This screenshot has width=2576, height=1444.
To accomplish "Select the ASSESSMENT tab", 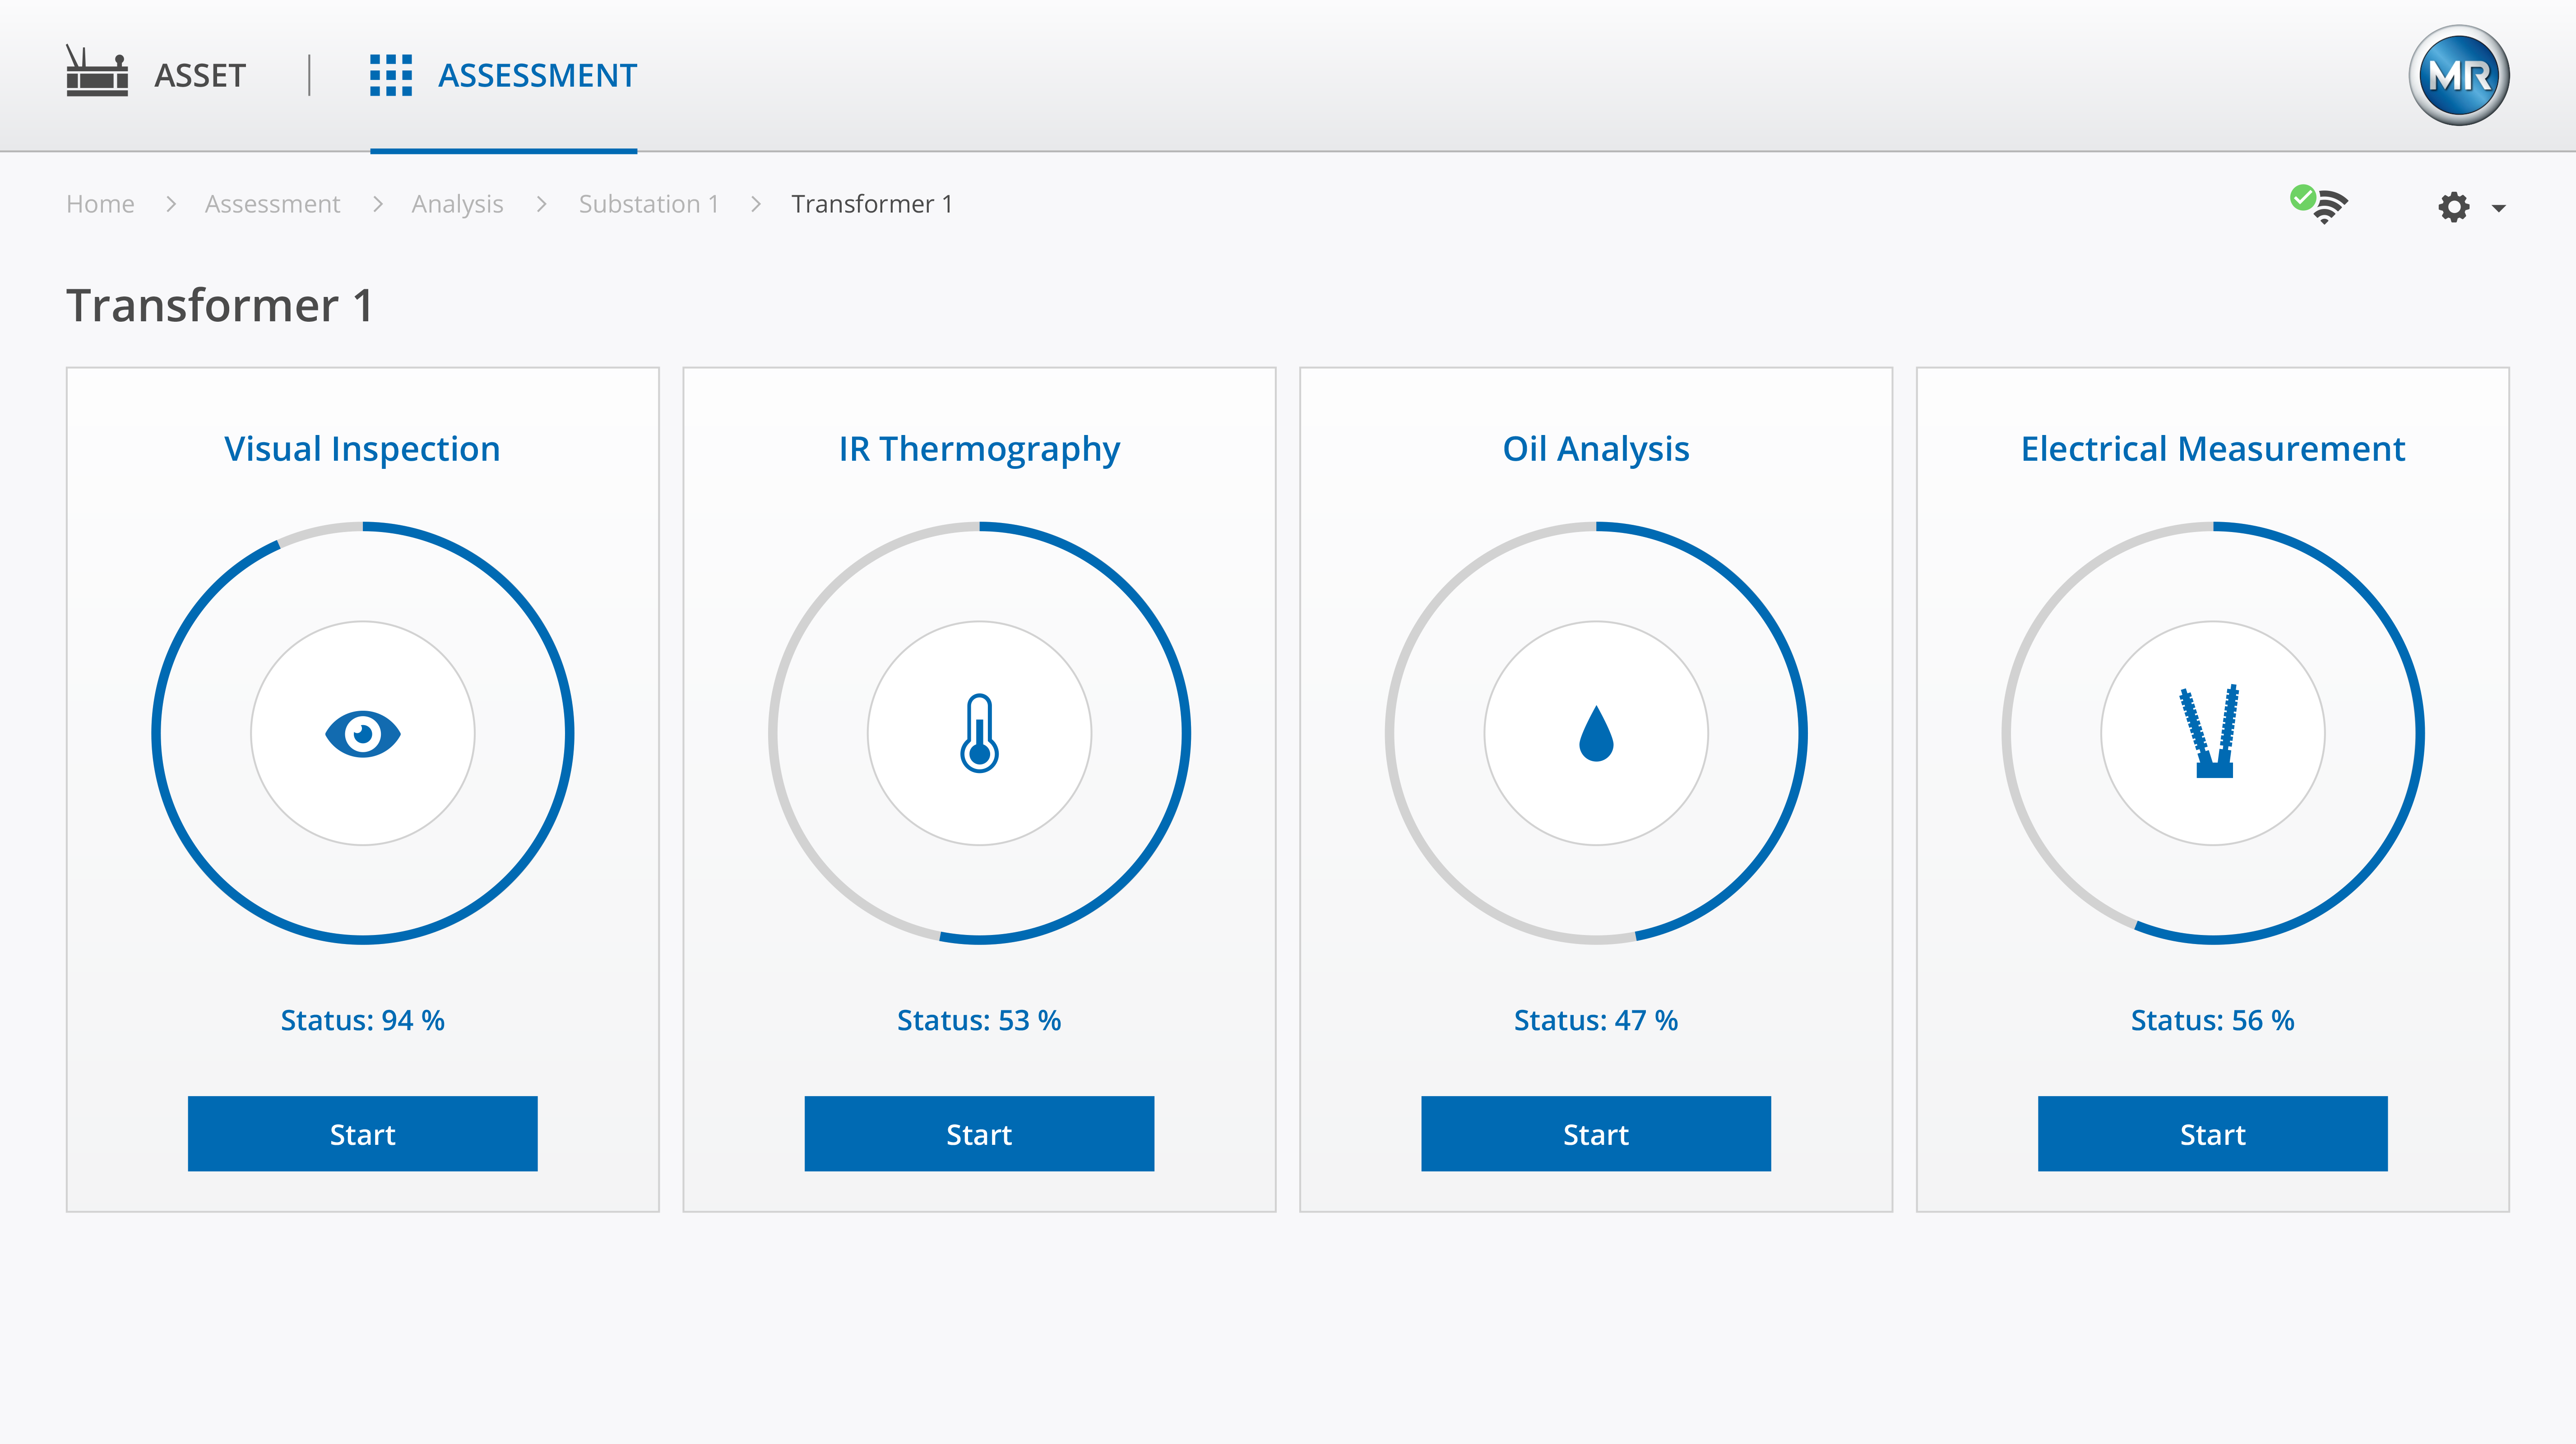I will (x=537, y=76).
